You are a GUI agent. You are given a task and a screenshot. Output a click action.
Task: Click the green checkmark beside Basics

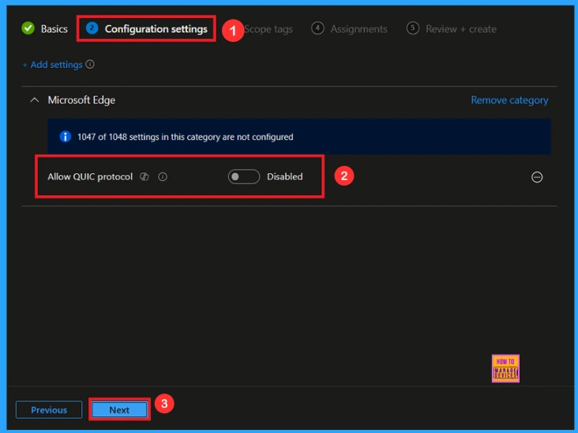[28, 28]
